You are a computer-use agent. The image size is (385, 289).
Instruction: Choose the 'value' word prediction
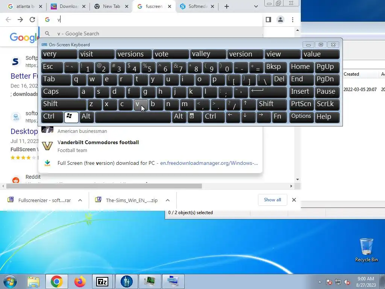point(321,54)
